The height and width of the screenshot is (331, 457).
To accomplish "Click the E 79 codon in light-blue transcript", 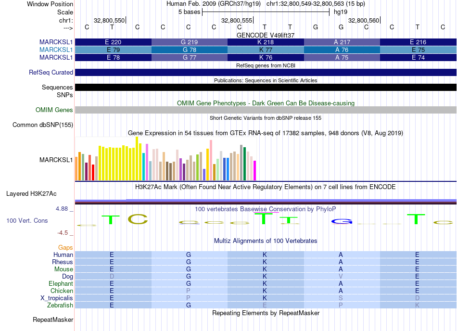I will (x=113, y=50).
